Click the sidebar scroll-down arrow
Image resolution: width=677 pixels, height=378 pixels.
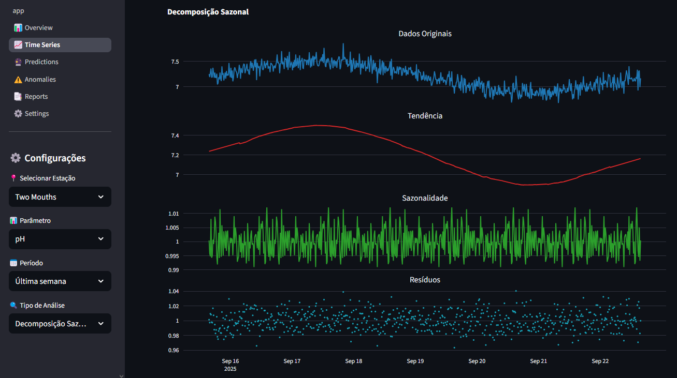point(121,375)
